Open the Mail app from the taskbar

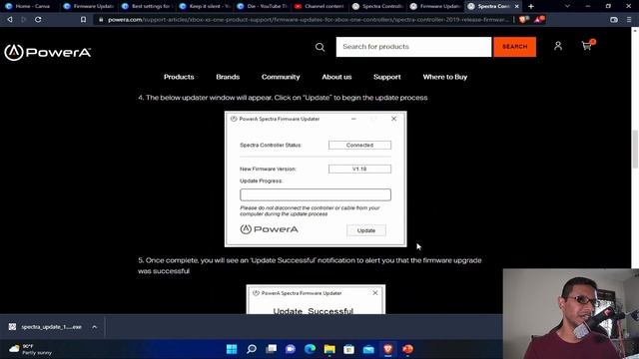coord(368,349)
